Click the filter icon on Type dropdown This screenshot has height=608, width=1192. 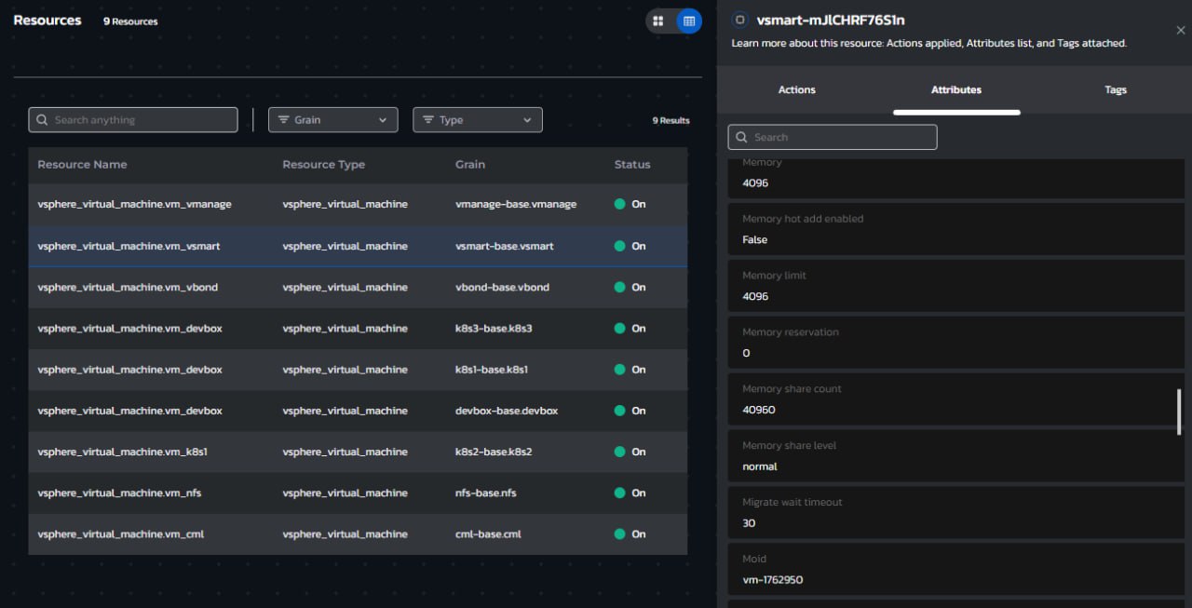[x=428, y=120]
